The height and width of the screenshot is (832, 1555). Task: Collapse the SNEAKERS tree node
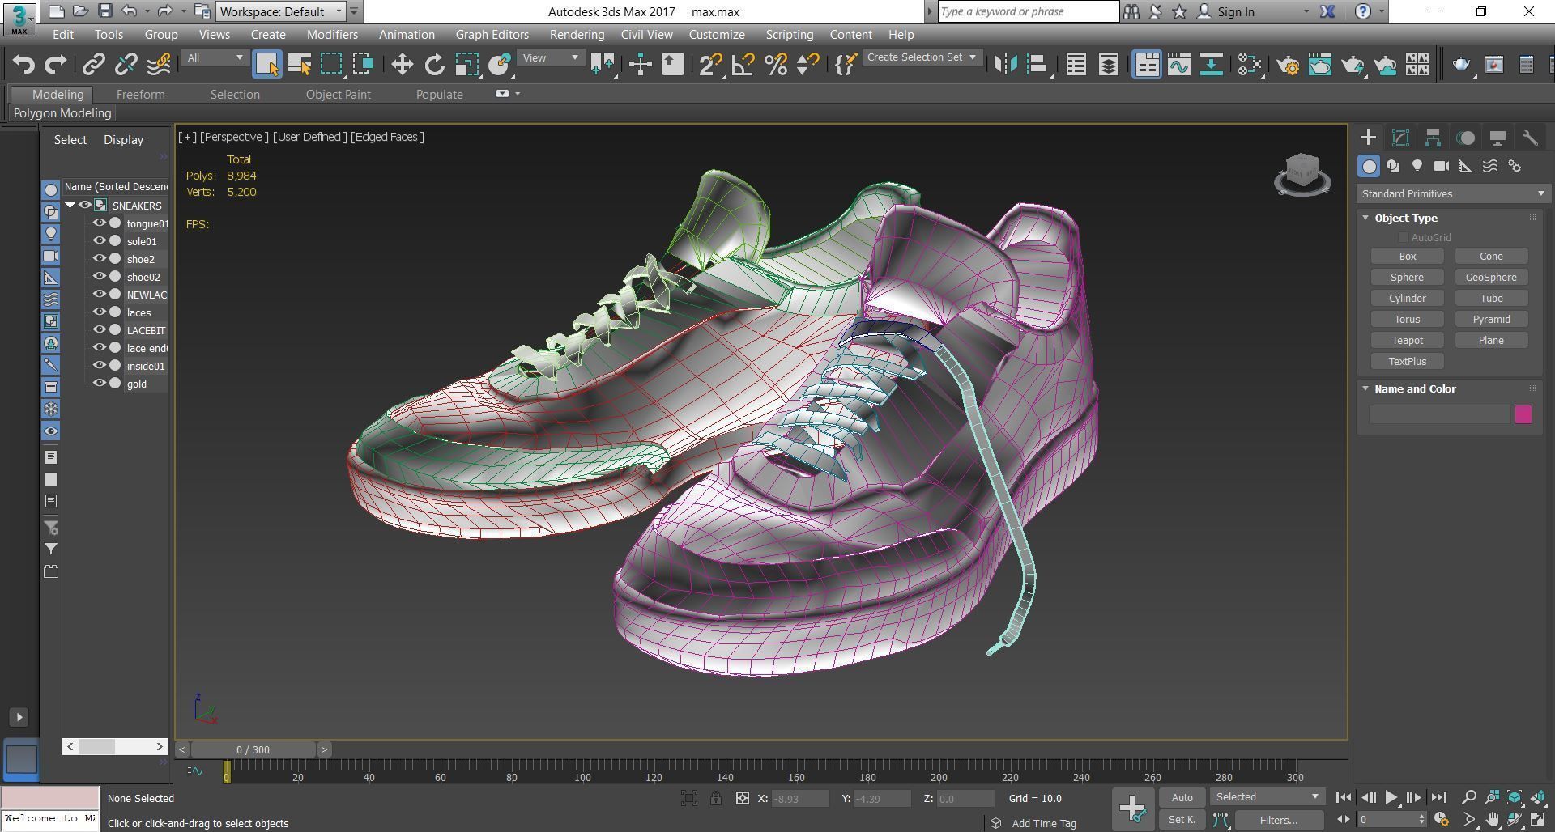(x=70, y=205)
